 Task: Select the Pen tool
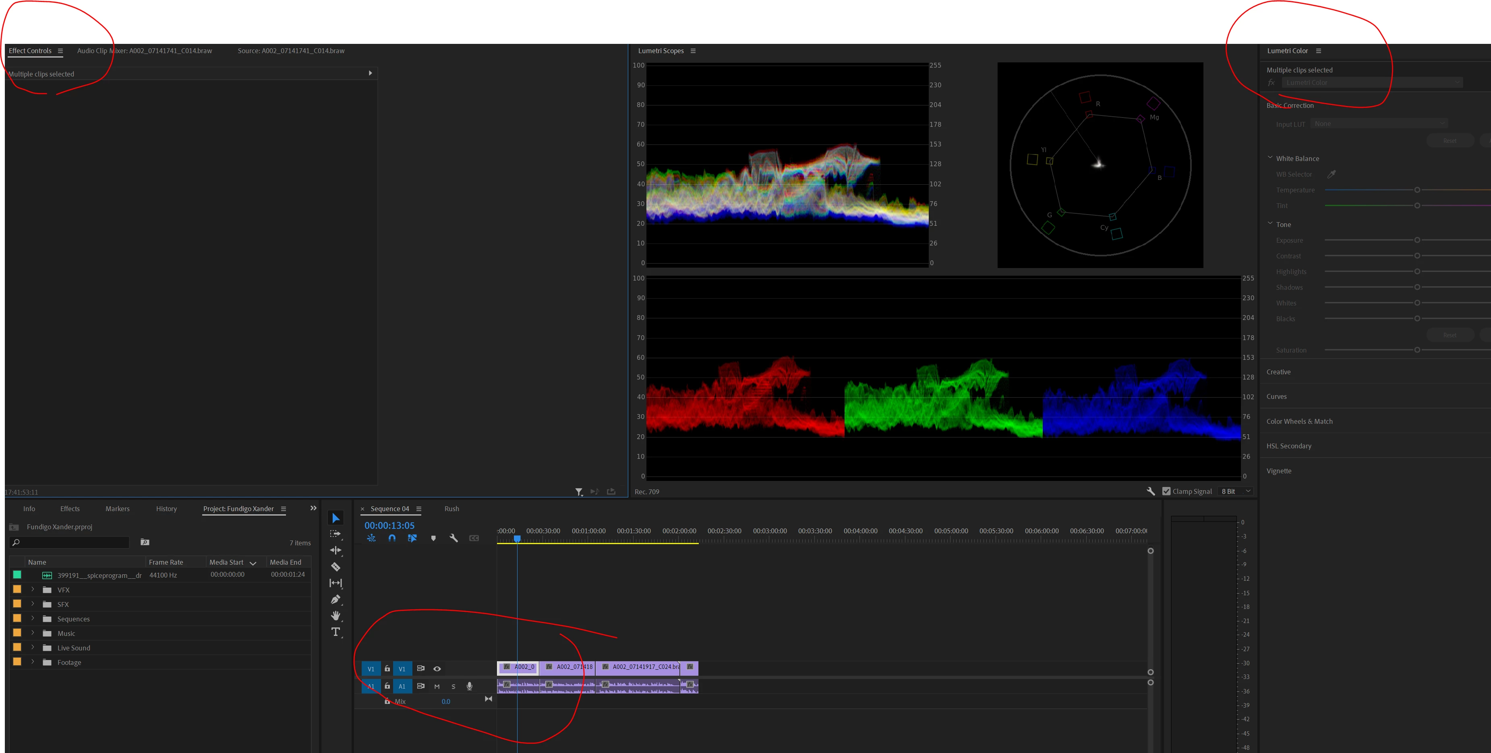(x=335, y=599)
